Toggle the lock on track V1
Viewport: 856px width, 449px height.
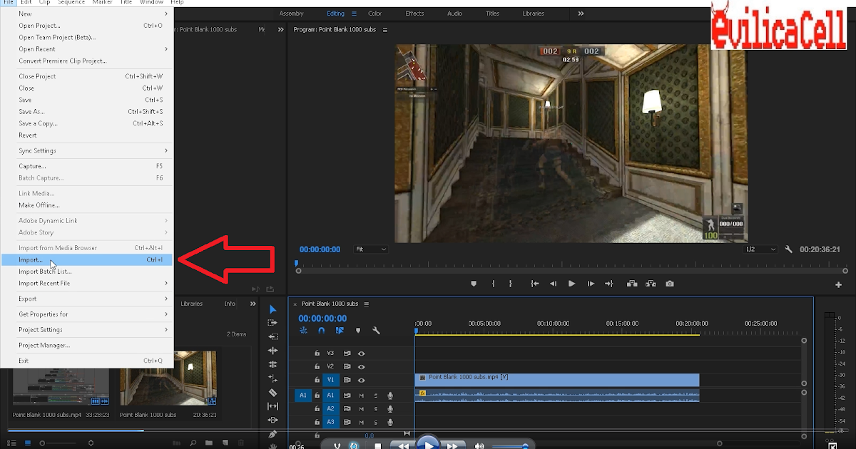point(317,380)
